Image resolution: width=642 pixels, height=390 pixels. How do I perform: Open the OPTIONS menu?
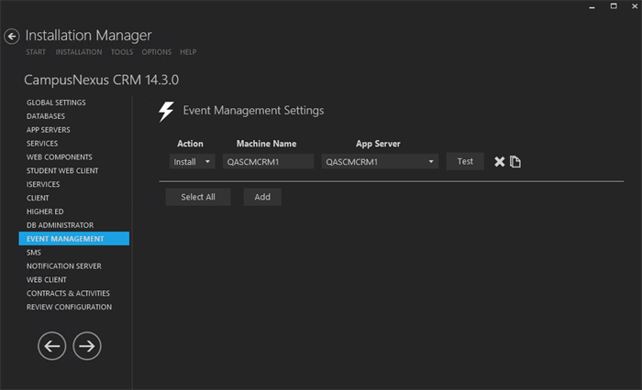click(x=157, y=52)
